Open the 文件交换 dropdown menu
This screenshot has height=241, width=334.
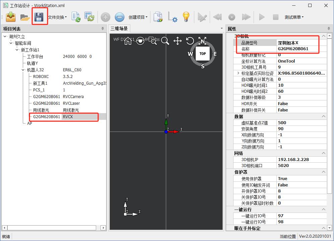tap(57, 17)
